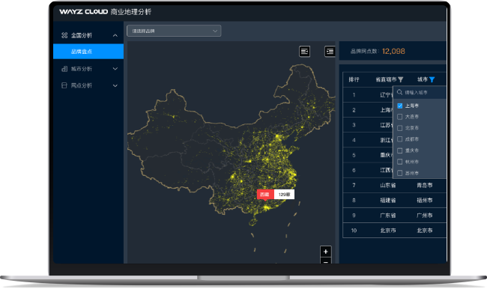Click the 广州市 city cell in row 9
Image resolution: width=487 pixels, height=289 pixels.
coord(425,216)
